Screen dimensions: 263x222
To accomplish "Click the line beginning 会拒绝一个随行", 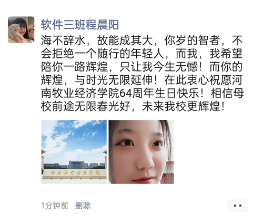I will (x=141, y=54).
